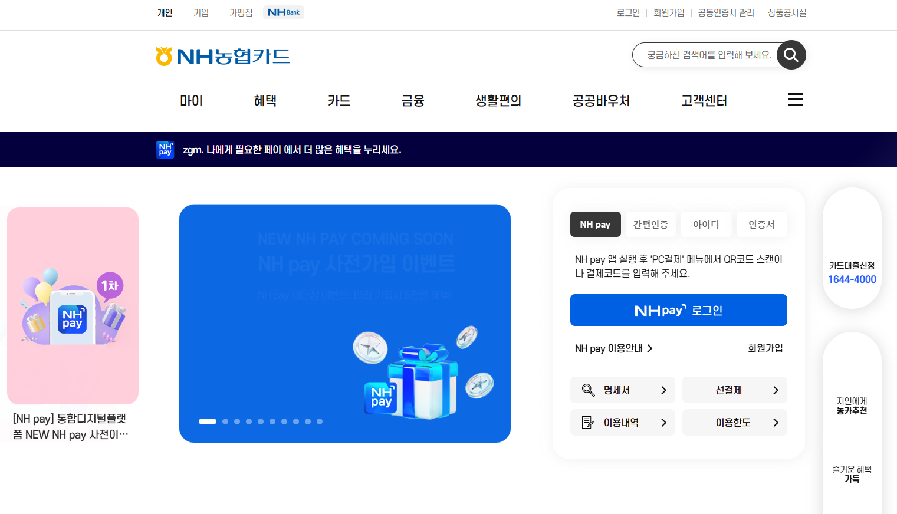Screen dimensions: 897x514
Task: Click the NH pay gift box illustration
Action: [423, 373]
